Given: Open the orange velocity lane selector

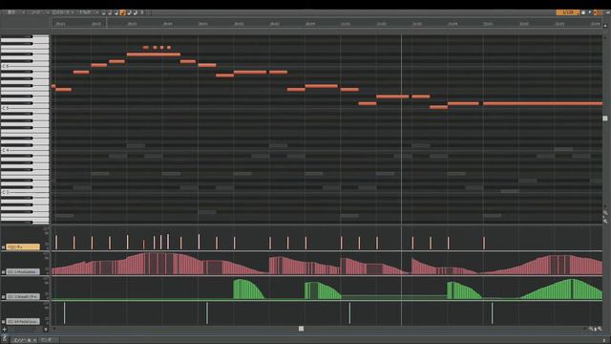Looking at the screenshot, I should tap(23, 247).
